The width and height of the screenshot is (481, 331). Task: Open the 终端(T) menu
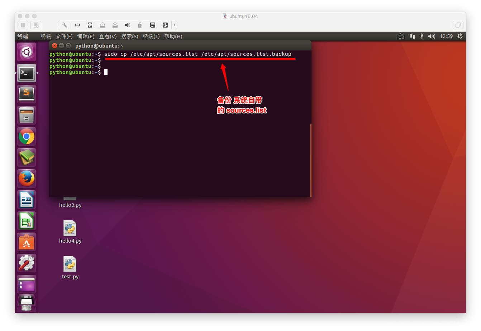point(151,36)
